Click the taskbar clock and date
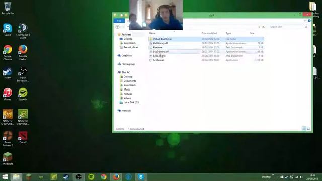This screenshot has width=322, height=181. [312, 177]
